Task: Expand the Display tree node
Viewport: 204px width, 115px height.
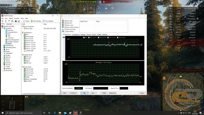Action: tap(2, 51)
